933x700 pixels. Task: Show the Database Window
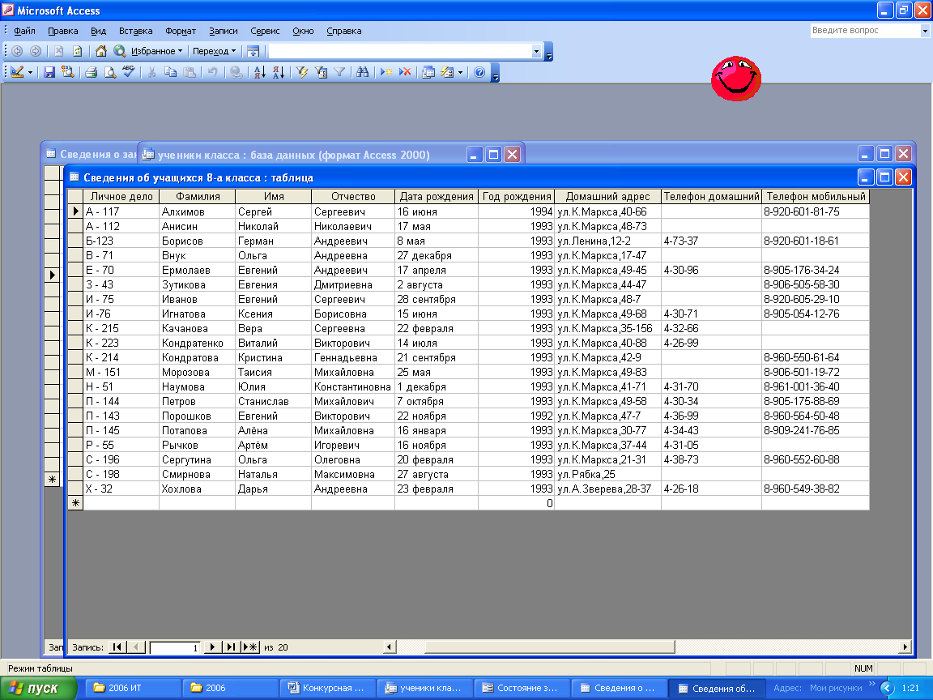428,72
